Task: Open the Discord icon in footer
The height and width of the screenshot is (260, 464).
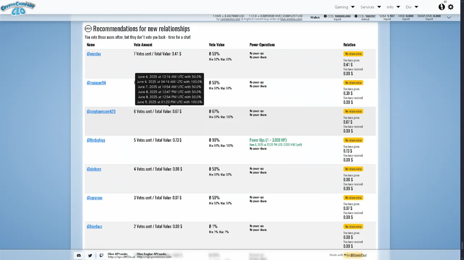Action: tap(79, 255)
